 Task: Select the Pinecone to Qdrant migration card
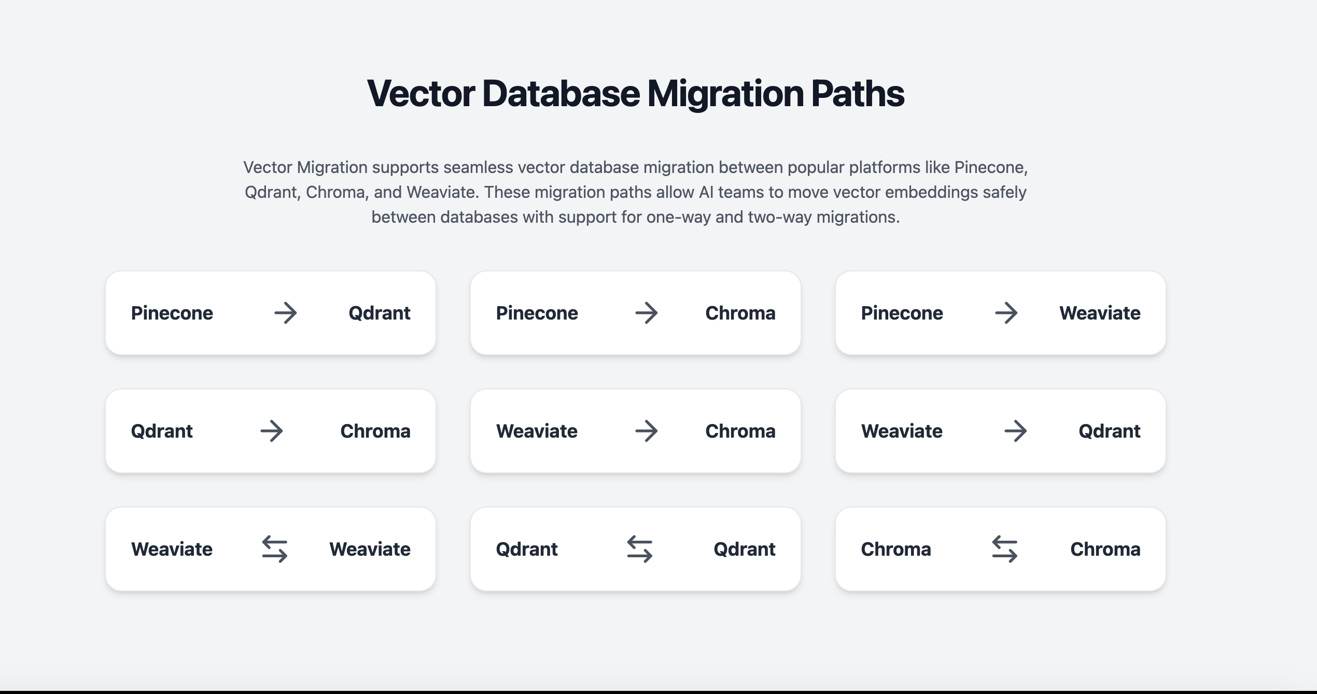tap(271, 313)
